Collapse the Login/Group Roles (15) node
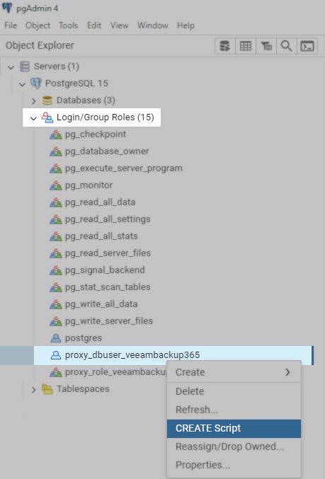Image resolution: width=325 pixels, height=479 pixels. 33,118
